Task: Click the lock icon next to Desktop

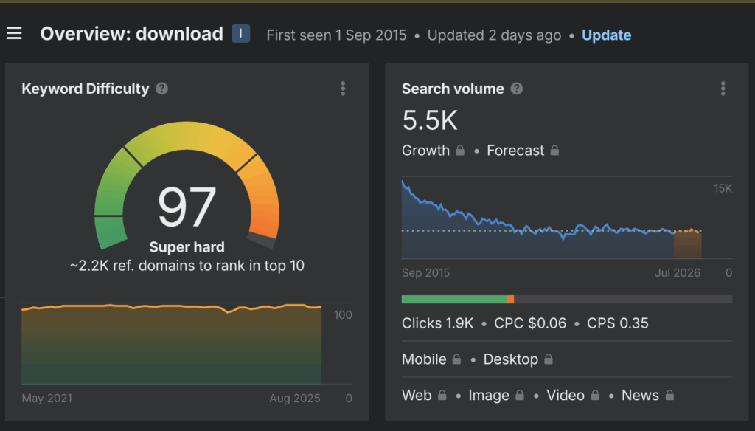Action: point(549,359)
